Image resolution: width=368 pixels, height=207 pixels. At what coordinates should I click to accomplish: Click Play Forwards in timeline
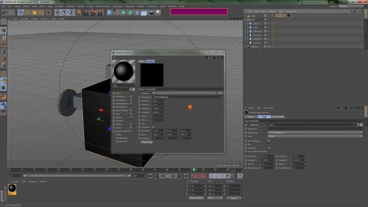(168, 176)
